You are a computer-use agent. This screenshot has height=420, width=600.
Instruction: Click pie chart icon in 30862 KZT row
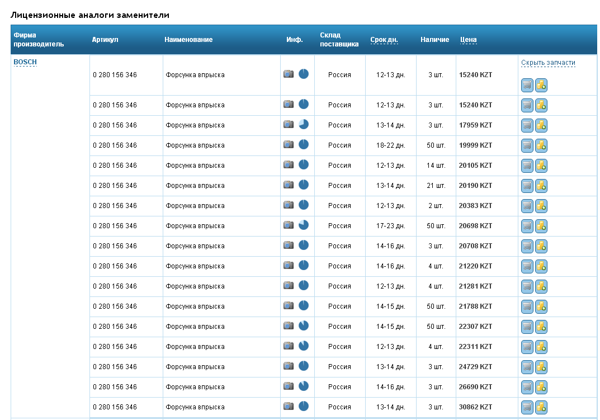point(304,406)
